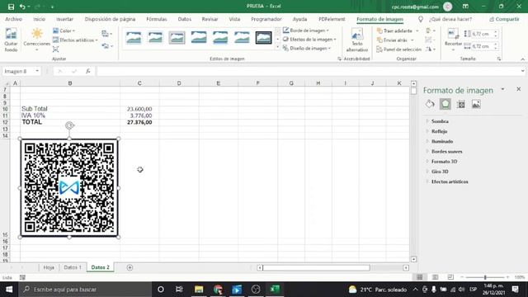Apply the first picture style thumbnail
The height and width of the screenshot is (297, 528).
pyautogui.click(x=134, y=38)
